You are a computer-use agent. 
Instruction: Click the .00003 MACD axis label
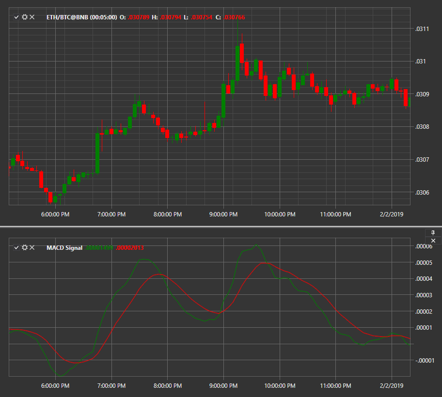click(424, 295)
